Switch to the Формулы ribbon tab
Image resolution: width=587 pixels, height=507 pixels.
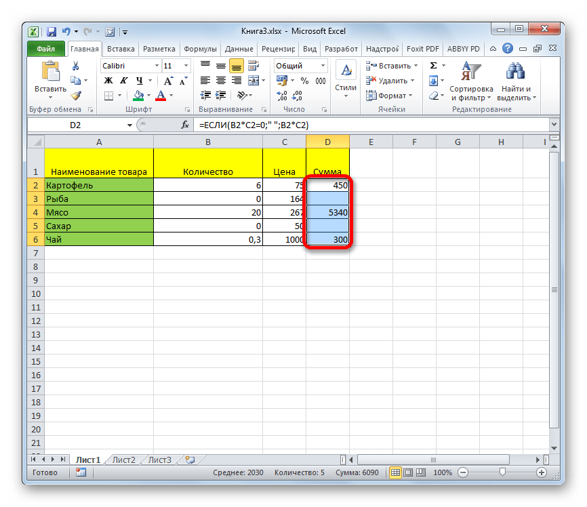[200, 49]
